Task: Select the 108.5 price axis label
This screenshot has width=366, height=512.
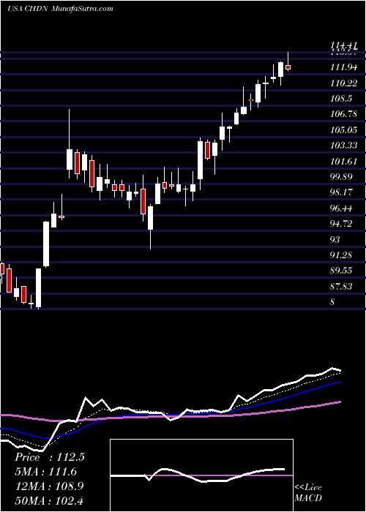Action: click(341, 99)
